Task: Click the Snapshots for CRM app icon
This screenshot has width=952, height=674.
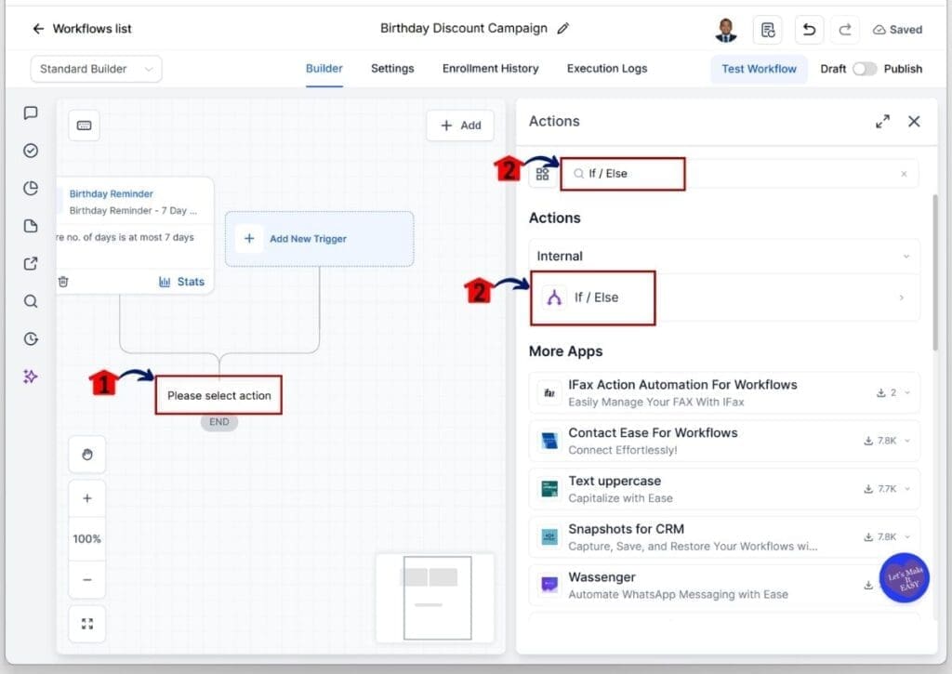Action: pyautogui.click(x=549, y=536)
